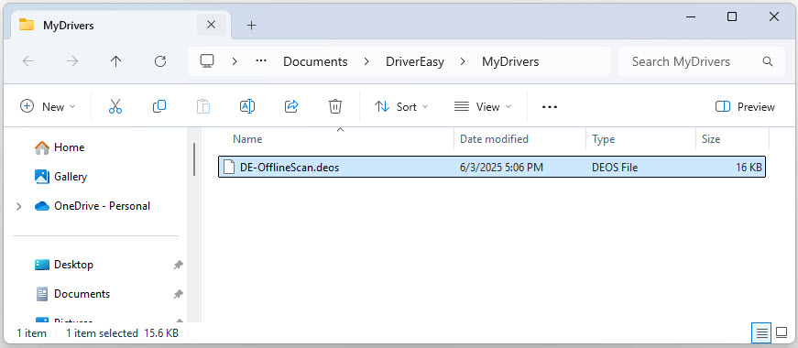Open the New item menu
Viewport: 798px width, 348px height.
[48, 106]
